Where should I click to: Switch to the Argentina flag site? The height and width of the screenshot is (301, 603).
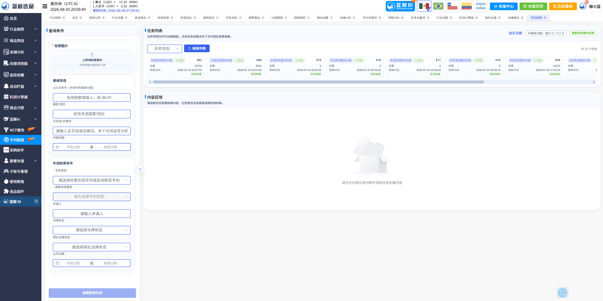click(x=481, y=6)
